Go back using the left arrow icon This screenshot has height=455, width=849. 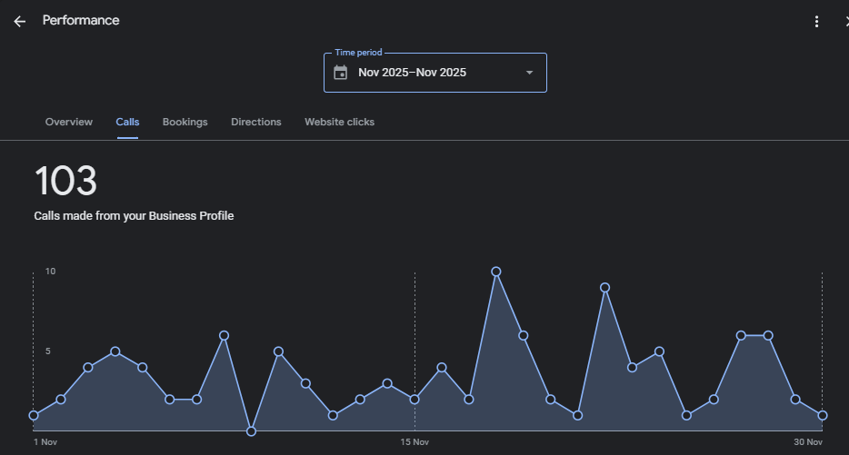tap(19, 21)
